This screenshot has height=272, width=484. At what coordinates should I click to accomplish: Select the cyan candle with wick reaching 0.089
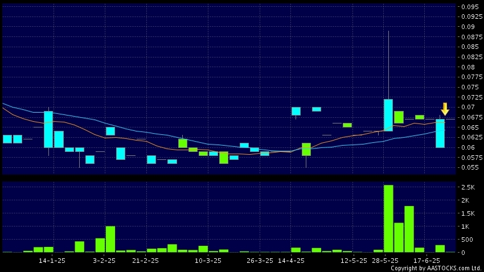388,115
